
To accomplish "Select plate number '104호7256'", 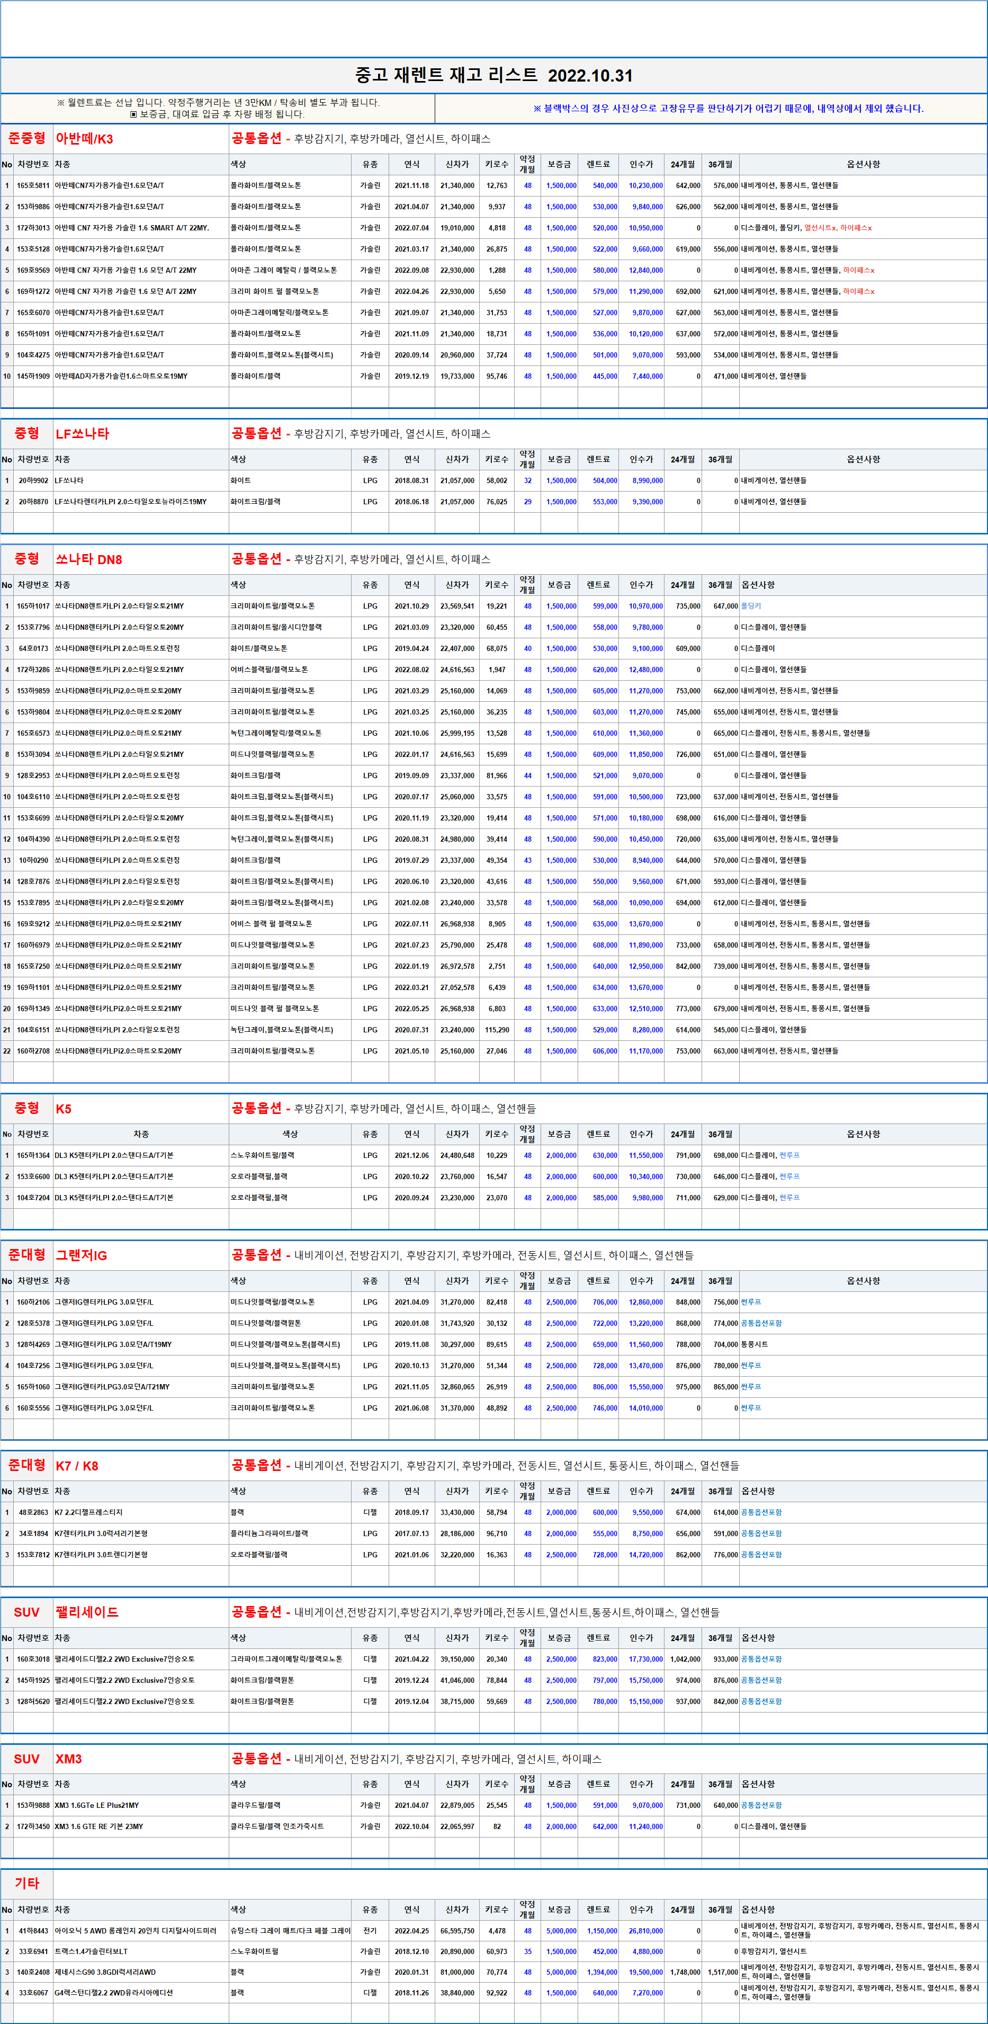I will click(x=33, y=1366).
